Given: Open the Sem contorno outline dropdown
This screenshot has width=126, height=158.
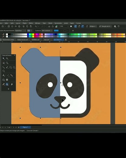Looking at the screenshot, I should (47, 31).
